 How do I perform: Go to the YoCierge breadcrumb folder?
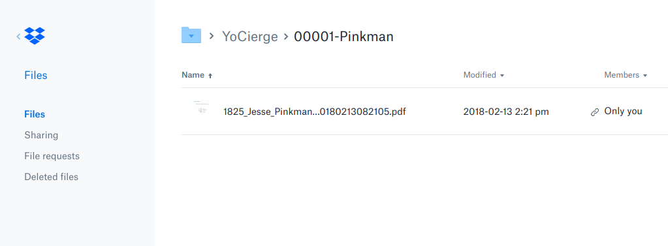point(249,36)
